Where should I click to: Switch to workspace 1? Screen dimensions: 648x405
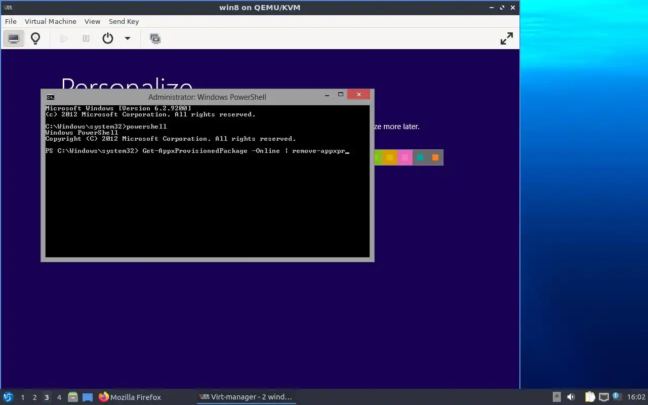[22, 397]
